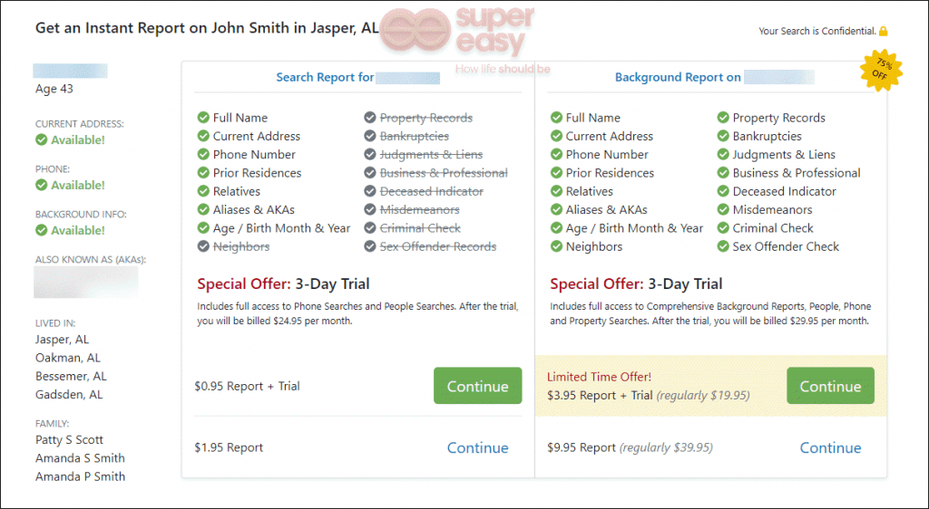929x509 pixels.
Task: Click the Continue link for $1.95 Report
Action: (x=477, y=447)
